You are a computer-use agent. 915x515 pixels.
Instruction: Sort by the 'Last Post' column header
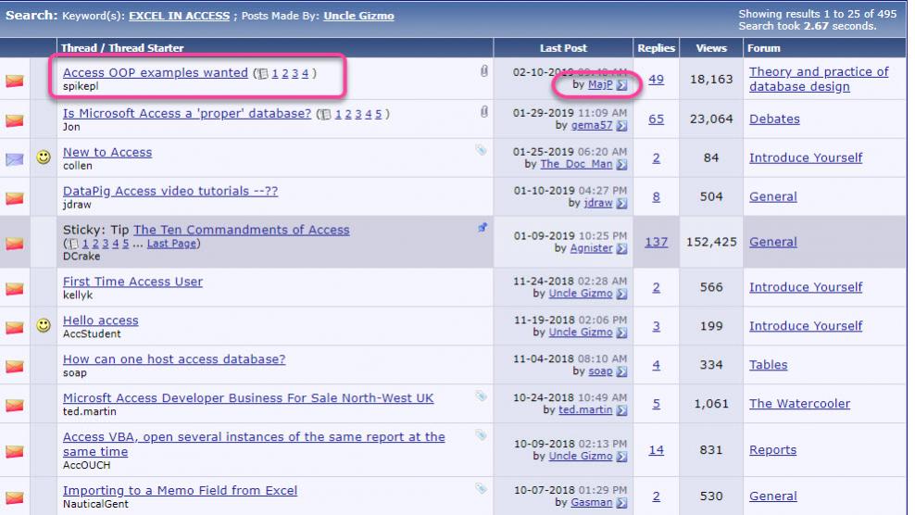pyautogui.click(x=563, y=48)
